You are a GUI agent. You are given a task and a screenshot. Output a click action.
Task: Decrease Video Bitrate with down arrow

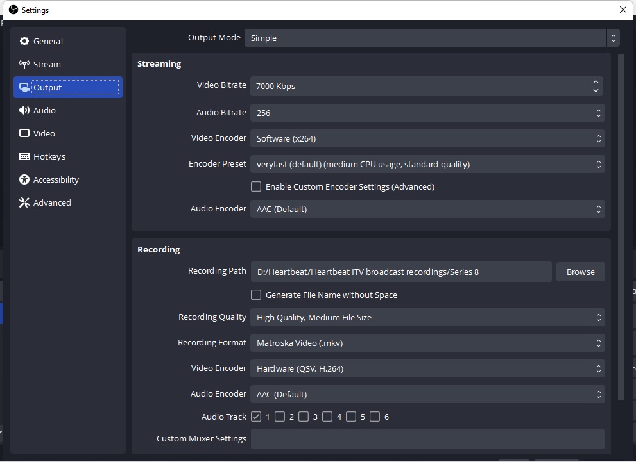[596, 90]
